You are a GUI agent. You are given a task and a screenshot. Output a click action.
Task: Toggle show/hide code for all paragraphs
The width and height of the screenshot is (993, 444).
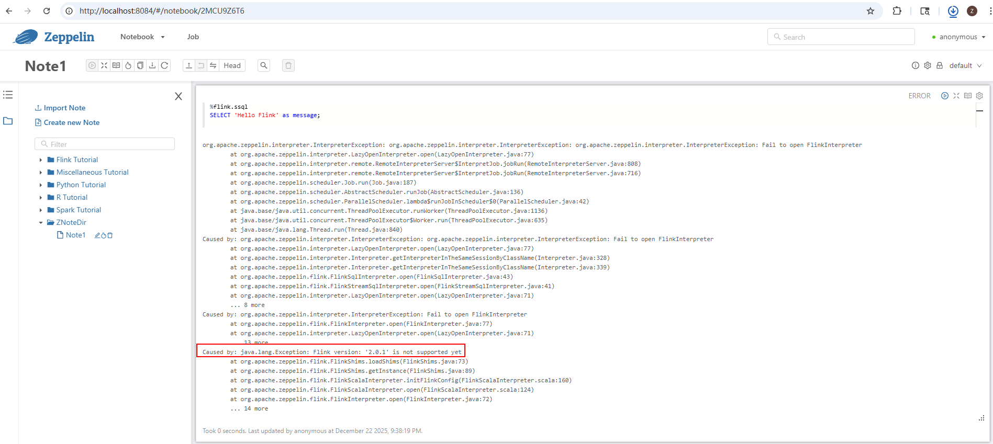coord(104,65)
